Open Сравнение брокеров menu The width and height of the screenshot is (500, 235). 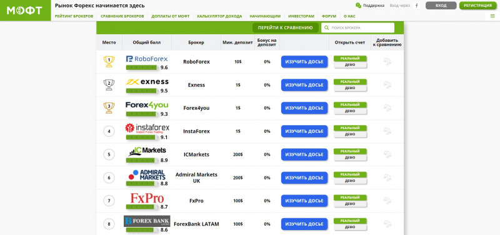coord(122,16)
